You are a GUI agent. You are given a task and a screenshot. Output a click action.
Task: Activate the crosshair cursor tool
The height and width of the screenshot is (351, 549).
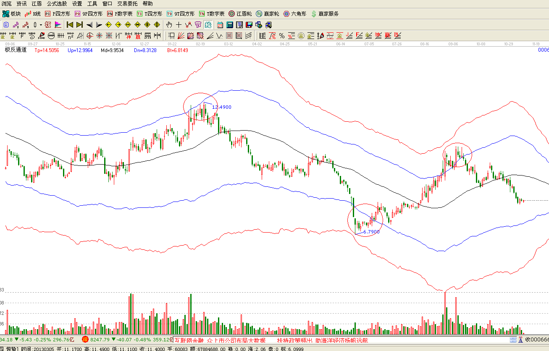tap(179, 25)
